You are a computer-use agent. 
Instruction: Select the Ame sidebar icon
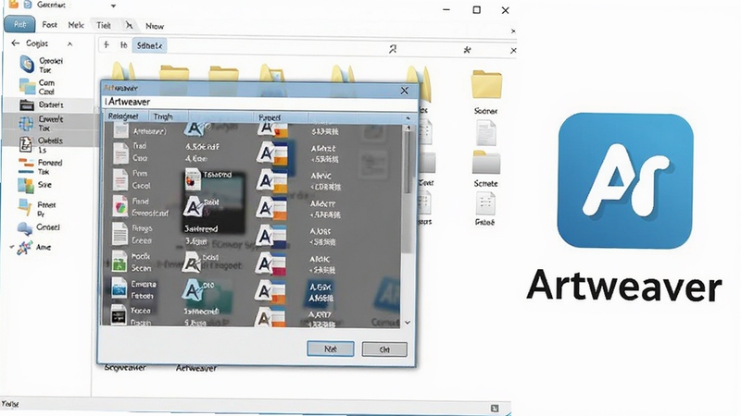(x=25, y=248)
